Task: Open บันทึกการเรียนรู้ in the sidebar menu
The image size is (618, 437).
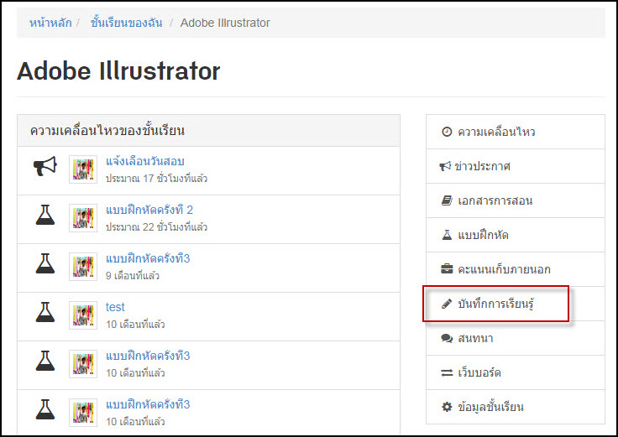Action: click(x=516, y=304)
